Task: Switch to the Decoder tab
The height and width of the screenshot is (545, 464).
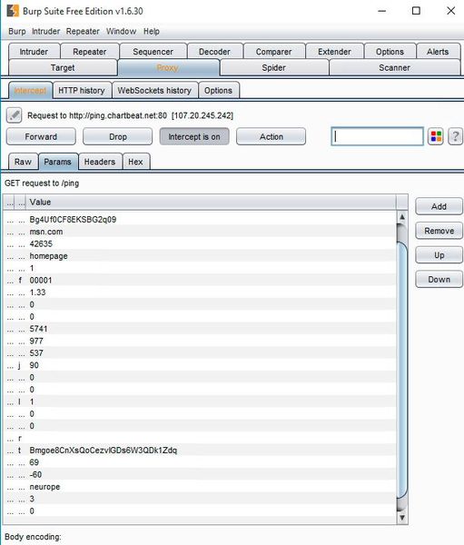Action: [x=214, y=52]
